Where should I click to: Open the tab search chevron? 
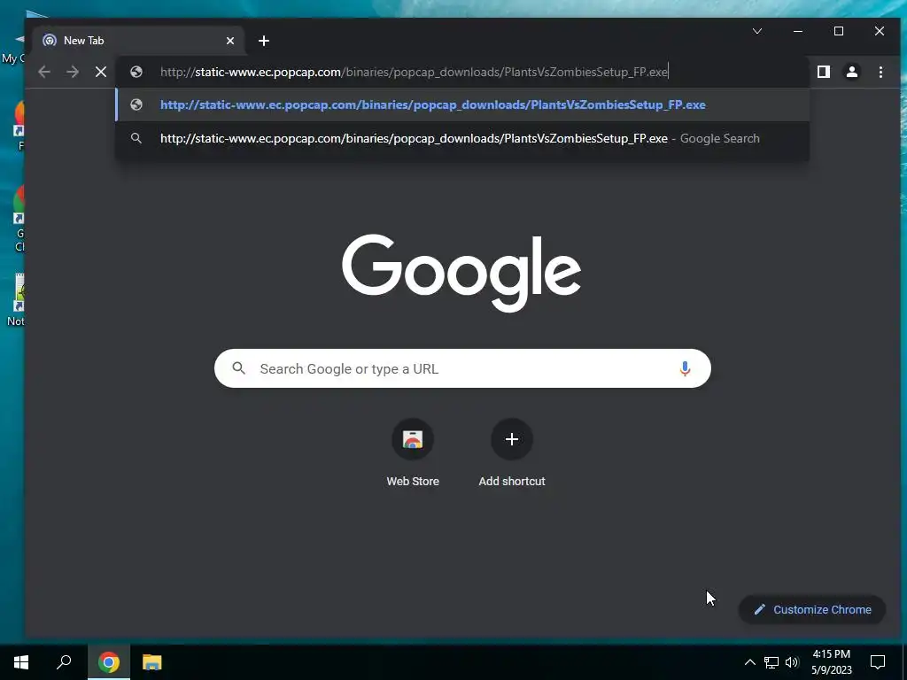click(757, 31)
